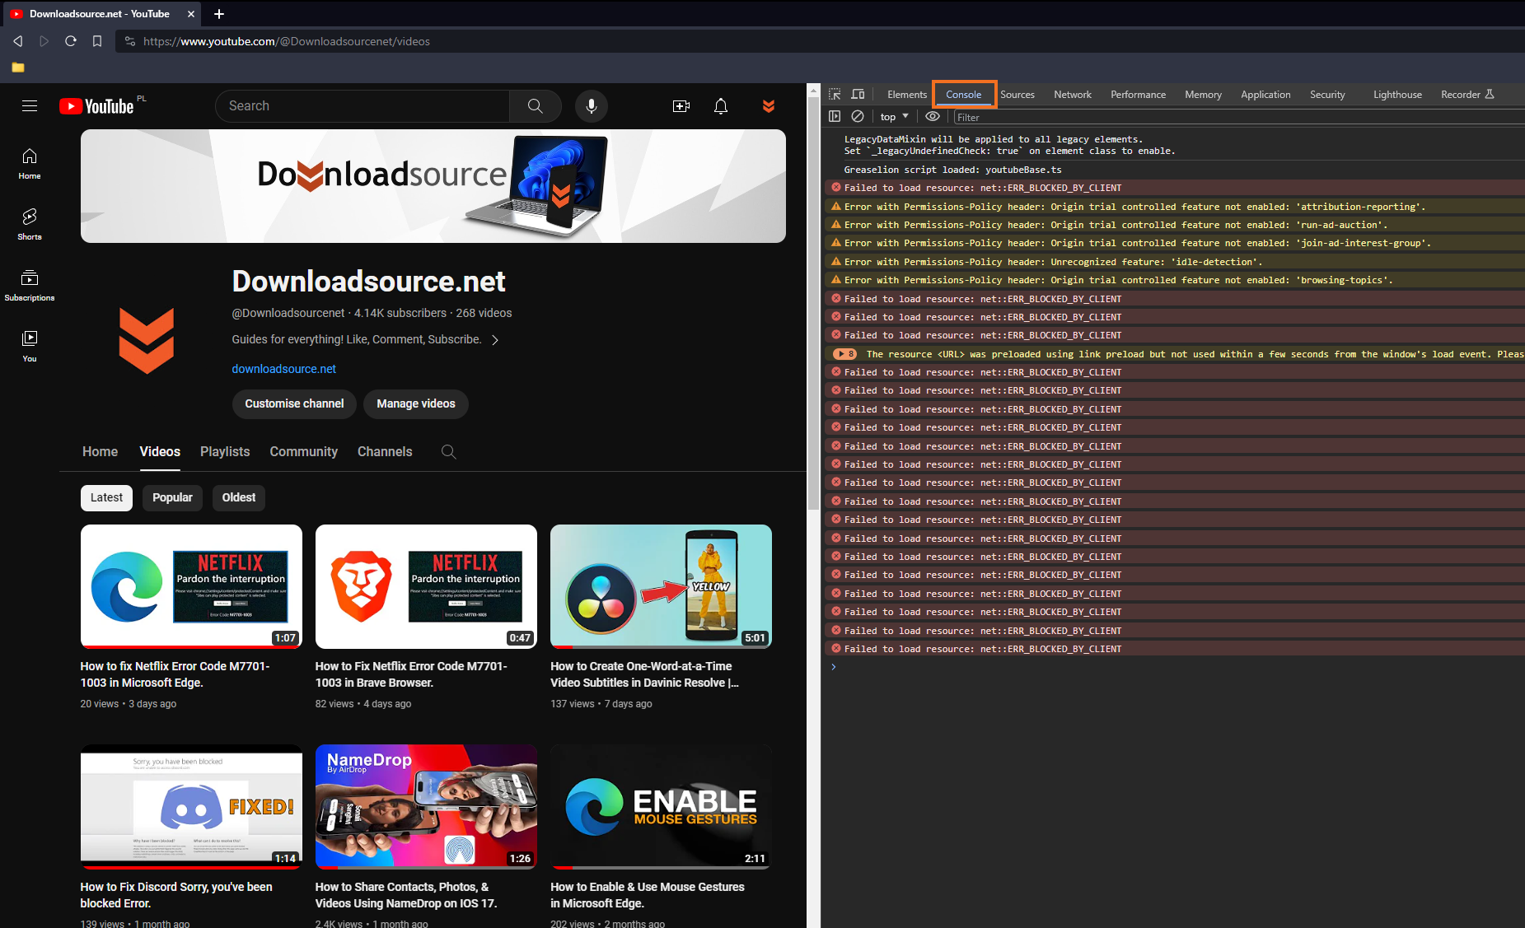Click the browser address bar URL

point(287,41)
